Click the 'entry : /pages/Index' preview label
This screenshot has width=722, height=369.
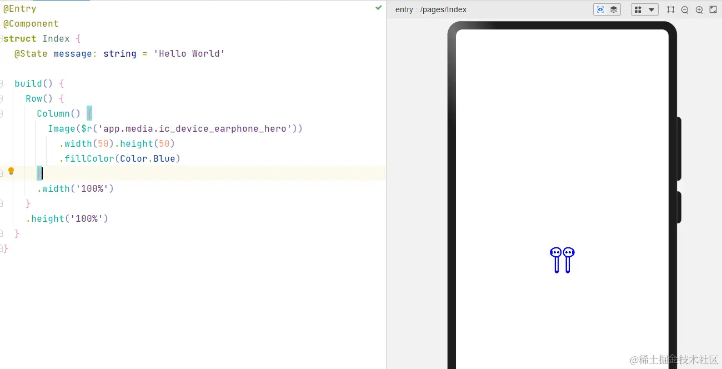click(x=431, y=9)
